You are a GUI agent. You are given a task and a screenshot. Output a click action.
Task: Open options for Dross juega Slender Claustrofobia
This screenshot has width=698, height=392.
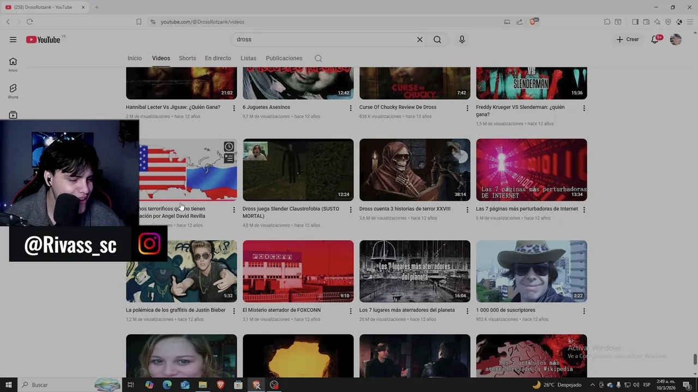coord(351,210)
